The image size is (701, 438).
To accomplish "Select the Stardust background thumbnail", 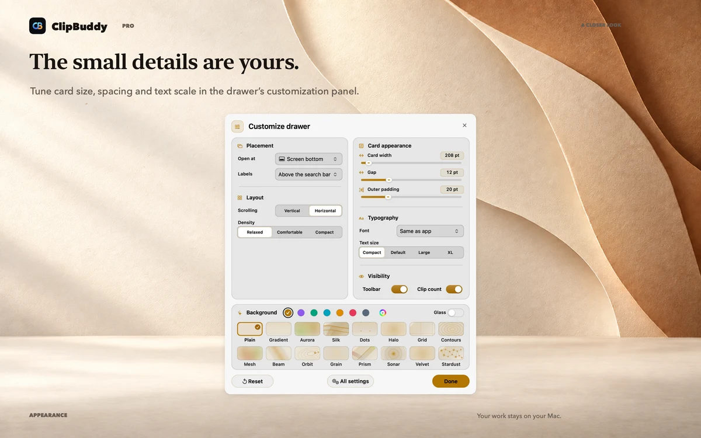I will click(x=451, y=353).
